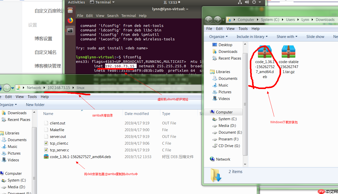Viewport: 338px width, 194px height.
Task: Click the Slide show button
Action: (x=315, y=36)
